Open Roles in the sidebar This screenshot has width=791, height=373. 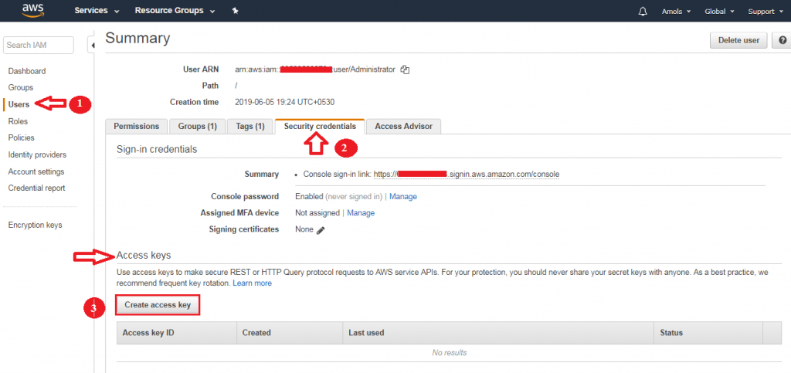[18, 121]
